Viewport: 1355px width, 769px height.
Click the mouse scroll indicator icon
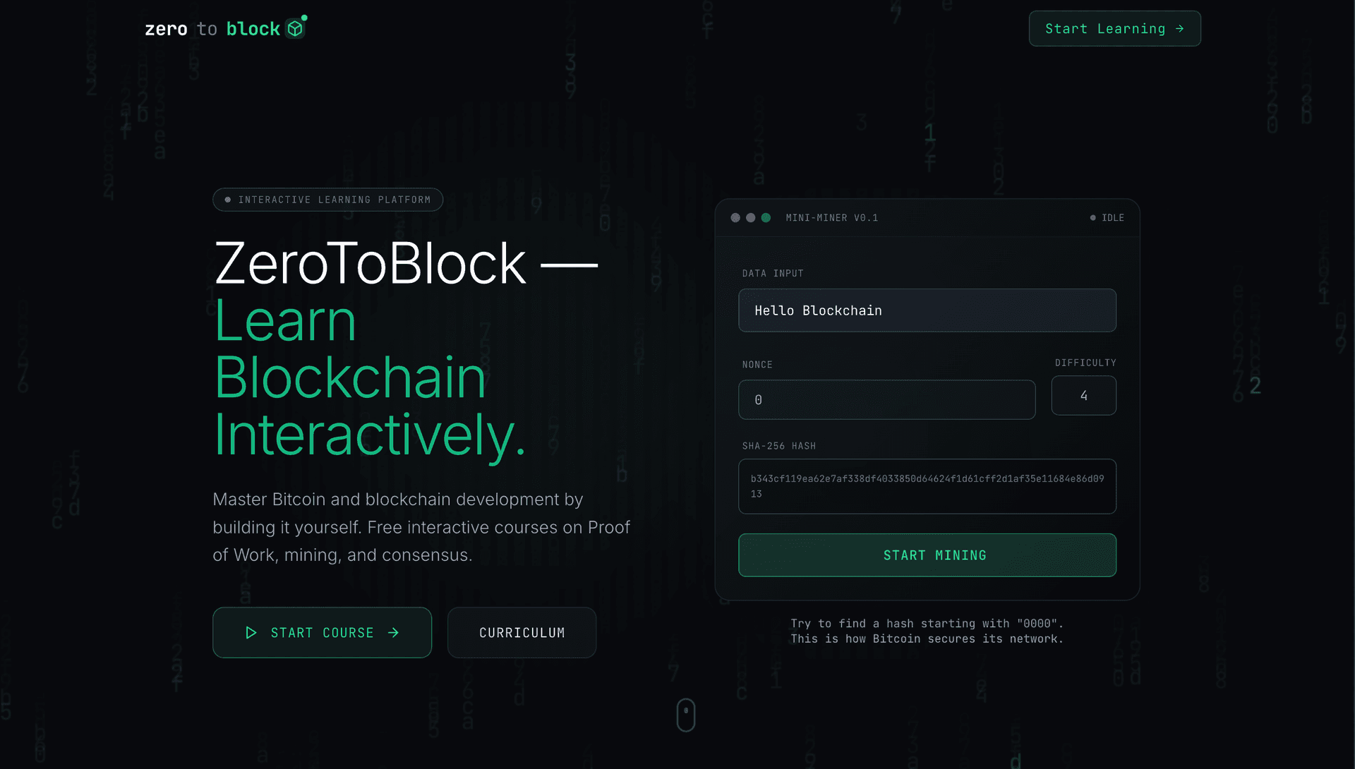point(686,715)
